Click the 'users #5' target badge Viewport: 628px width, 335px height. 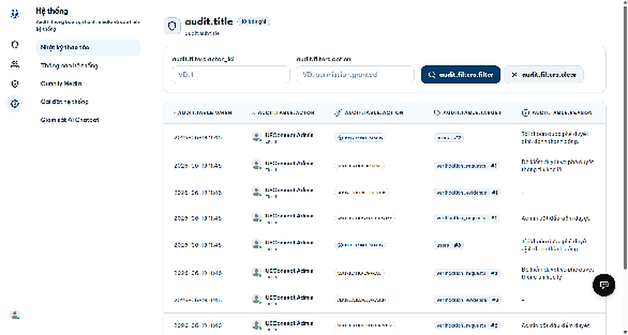point(449,245)
